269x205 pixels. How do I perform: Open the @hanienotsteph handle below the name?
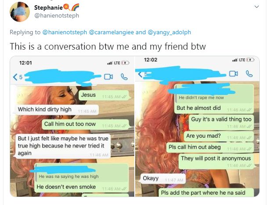pyautogui.click(x=57, y=16)
